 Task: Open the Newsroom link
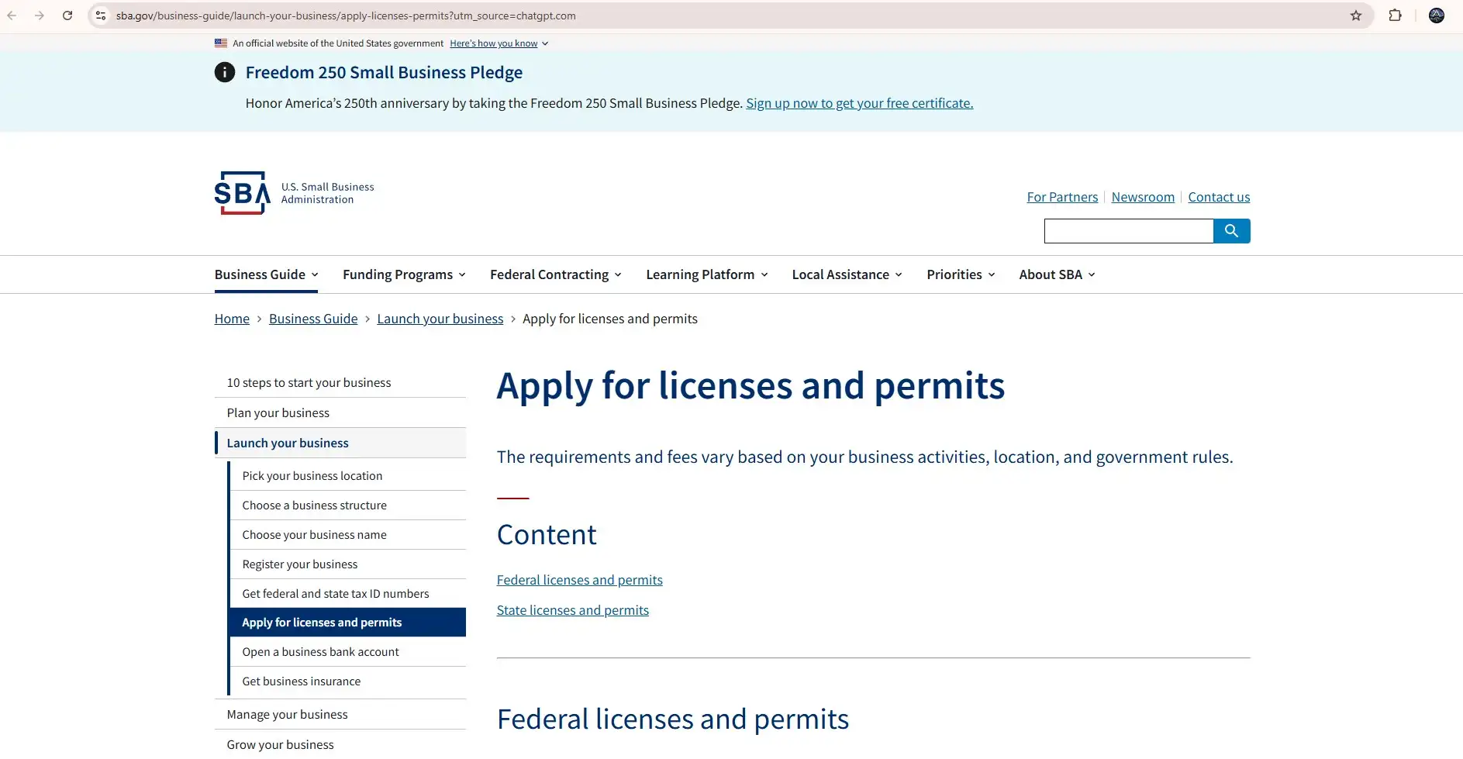click(1143, 197)
